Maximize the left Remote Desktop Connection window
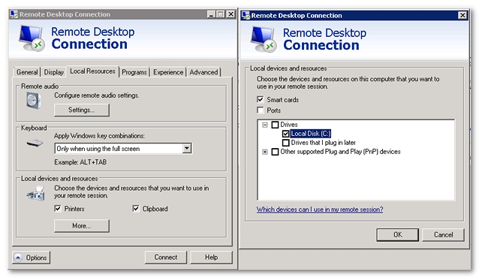 [x=221, y=14]
